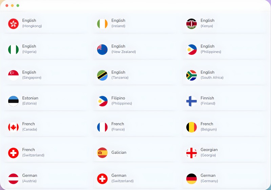
Task: Click the Kenya flag icon
Action: coord(191,24)
